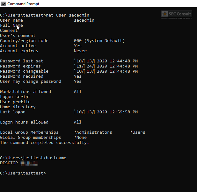The height and width of the screenshot is (192, 197).
Task: Click the 'secadmin' user name value
Action: click(84, 20)
